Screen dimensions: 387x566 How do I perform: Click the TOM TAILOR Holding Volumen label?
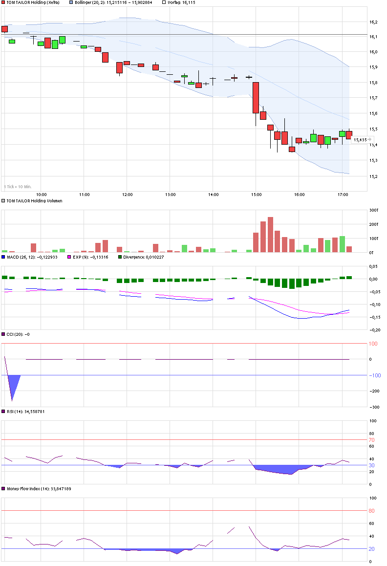[x=34, y=200]
